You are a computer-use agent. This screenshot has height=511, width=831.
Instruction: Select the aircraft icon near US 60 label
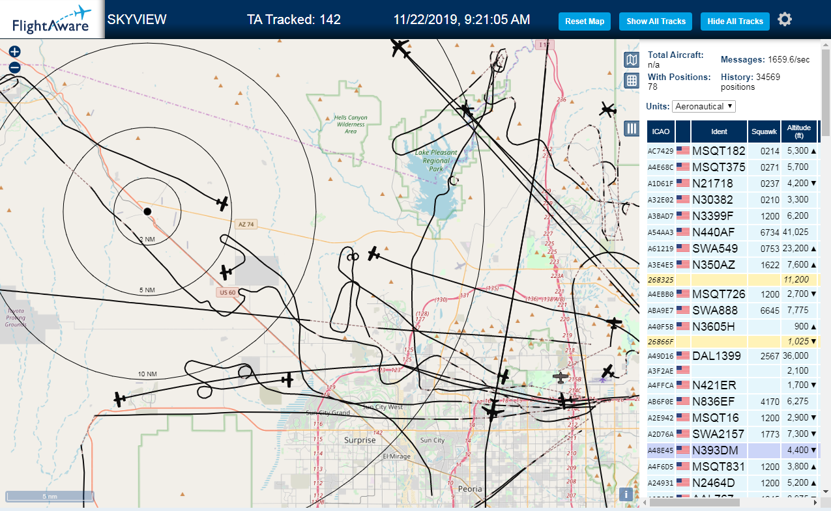226,272
